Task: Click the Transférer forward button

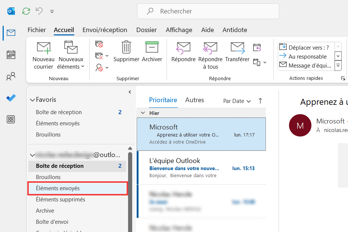Action: pos(237,52)
